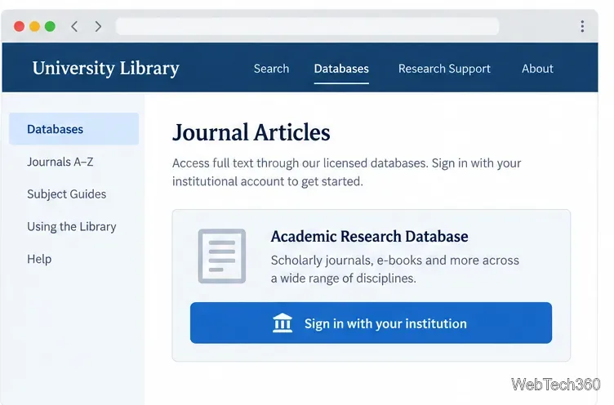
Task: Open Journals A–Z in the sidebar
Action: [x=60, y=162]
